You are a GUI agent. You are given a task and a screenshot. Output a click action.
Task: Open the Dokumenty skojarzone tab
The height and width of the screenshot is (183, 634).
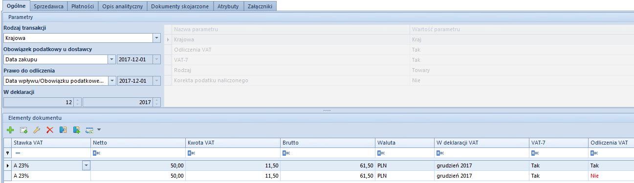click(180, 6)
